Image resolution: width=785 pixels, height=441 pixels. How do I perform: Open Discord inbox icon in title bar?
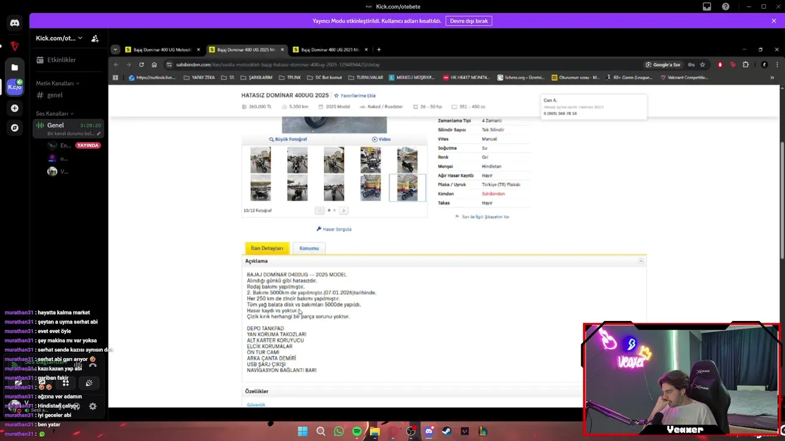tap(707, 7)
